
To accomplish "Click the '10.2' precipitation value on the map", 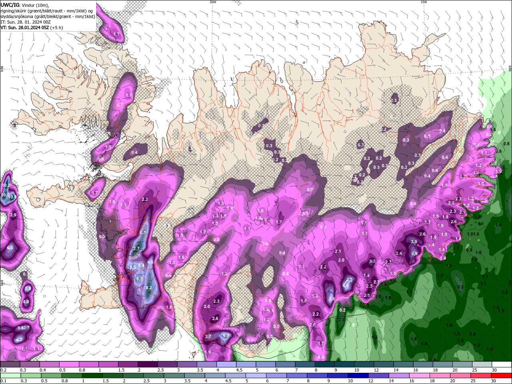I will (6, 185).
